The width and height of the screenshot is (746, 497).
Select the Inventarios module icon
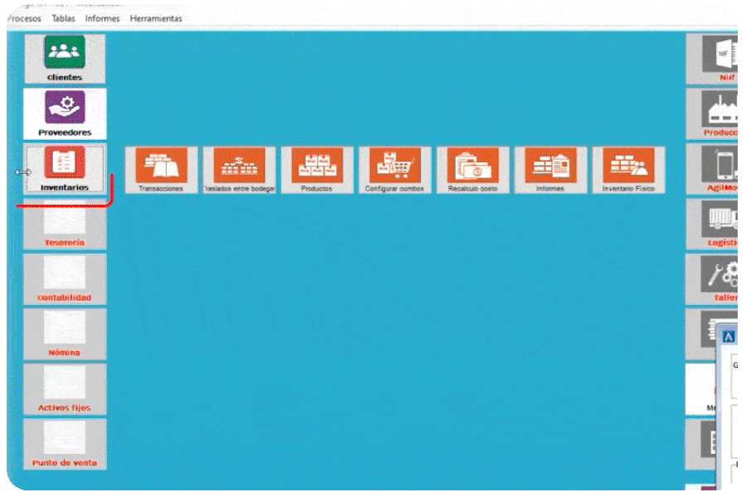(x=65, y=169)
